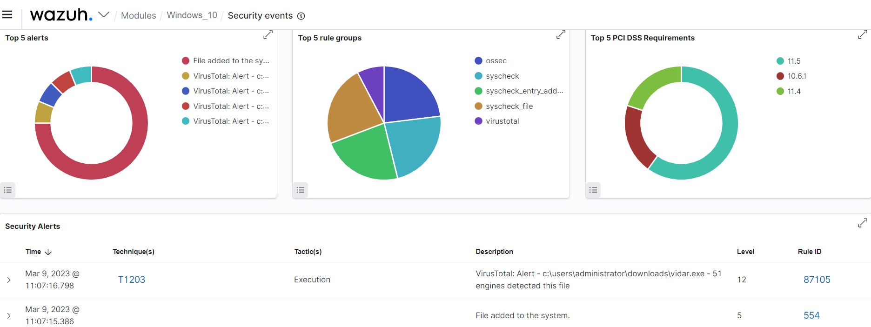Click level 12 cell

click(x=742, y=280)
